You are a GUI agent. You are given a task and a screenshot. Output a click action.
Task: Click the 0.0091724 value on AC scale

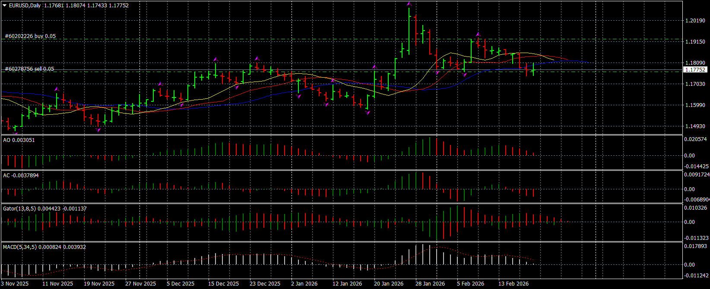pos(697,175)
